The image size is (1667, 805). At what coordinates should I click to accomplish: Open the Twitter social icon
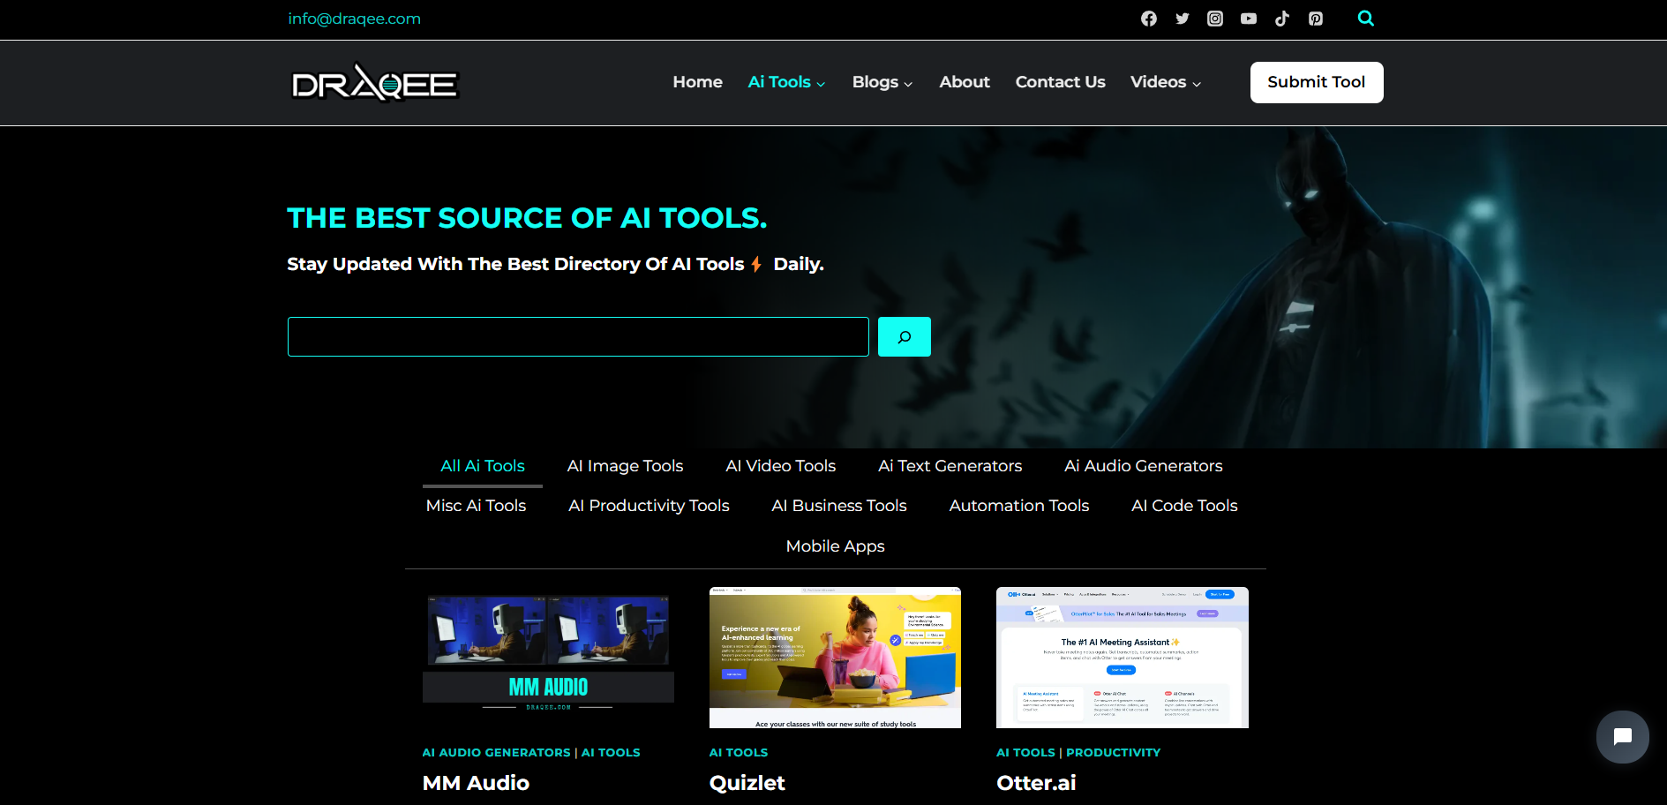pos(1182,19)
